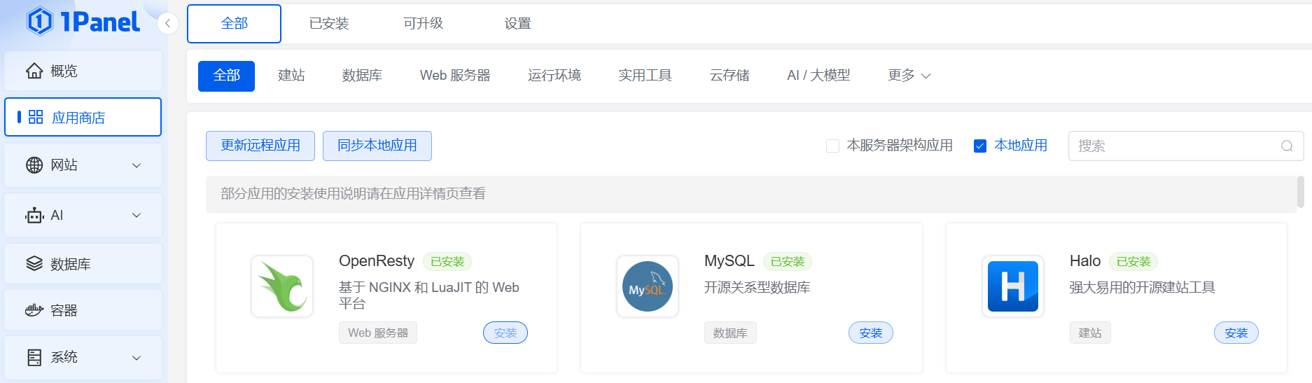The height and width of the screenshot is (383, 1312).
Task: Open the Halo app icon
Action: tap(1012, 286)
